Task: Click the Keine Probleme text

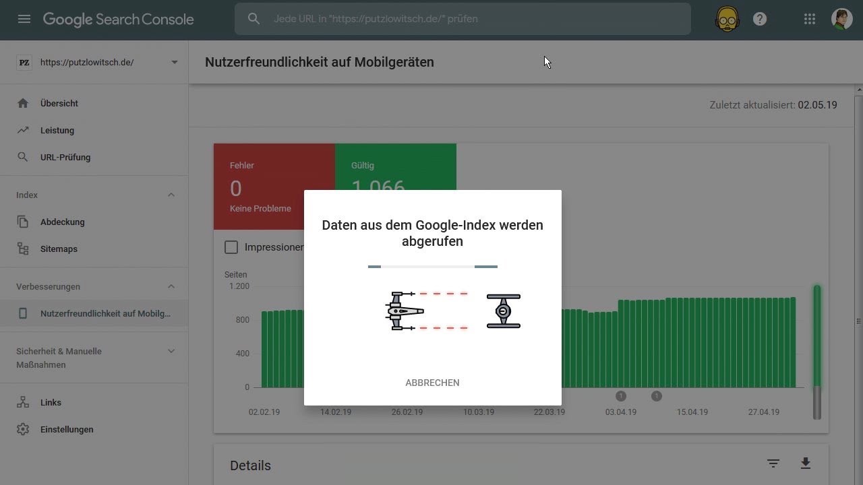Action: tap(260, 208)
